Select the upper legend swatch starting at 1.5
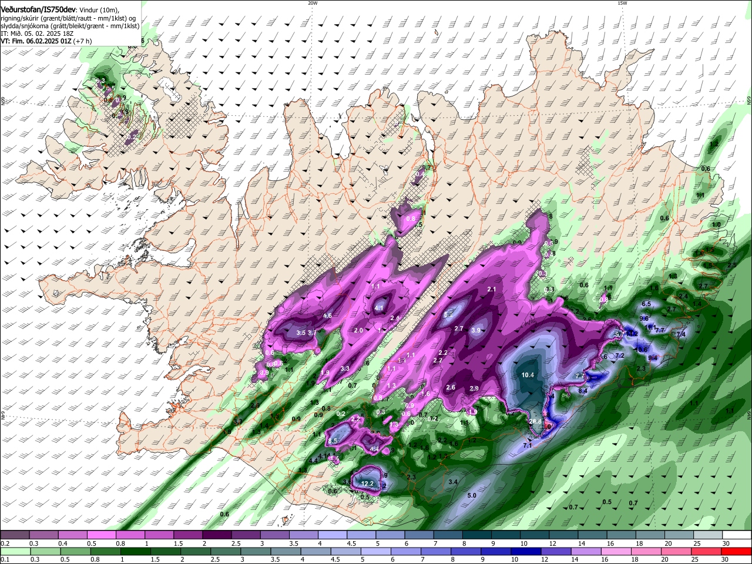The height and width of the screenshot is (564, 752). pos(188,535)
